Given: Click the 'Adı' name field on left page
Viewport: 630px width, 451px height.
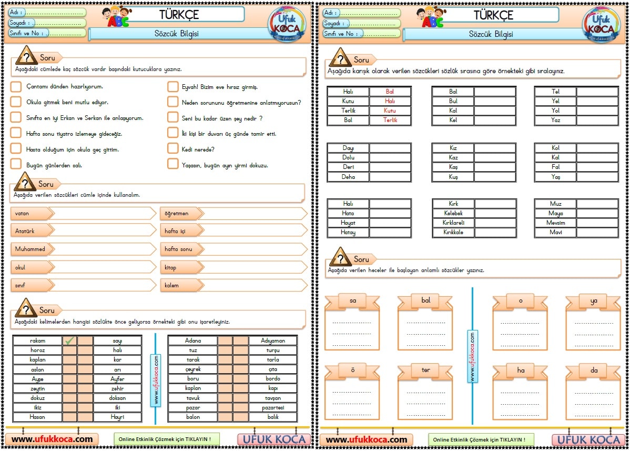Looking at the screenshot, I should pos(47,13).
